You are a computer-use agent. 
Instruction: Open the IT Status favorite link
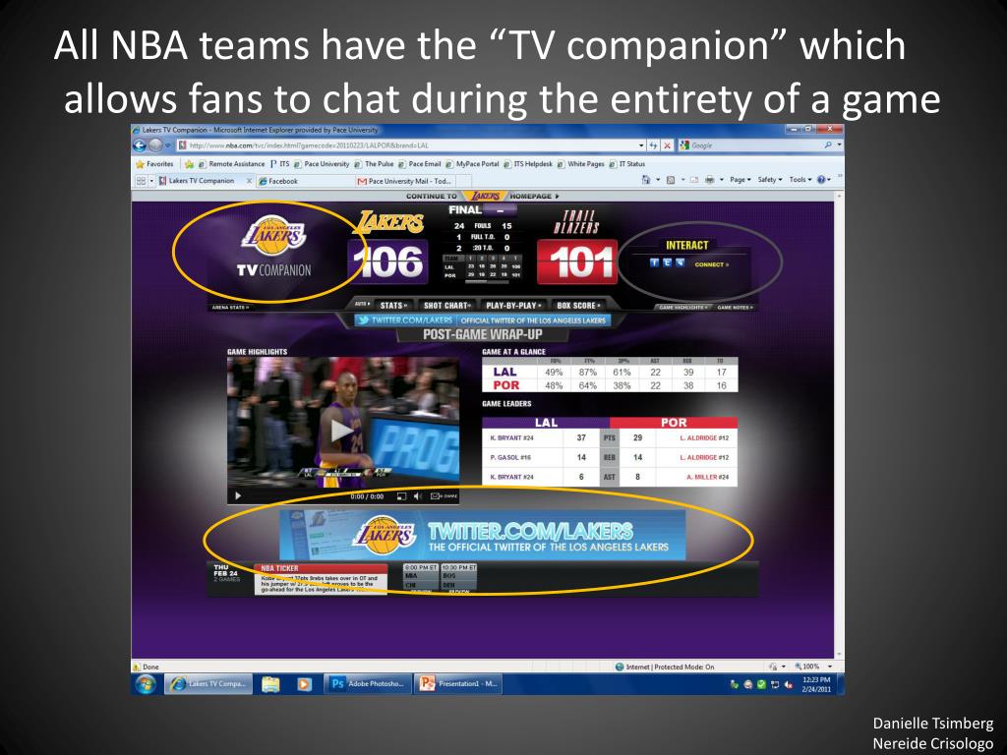coord(627,164)
